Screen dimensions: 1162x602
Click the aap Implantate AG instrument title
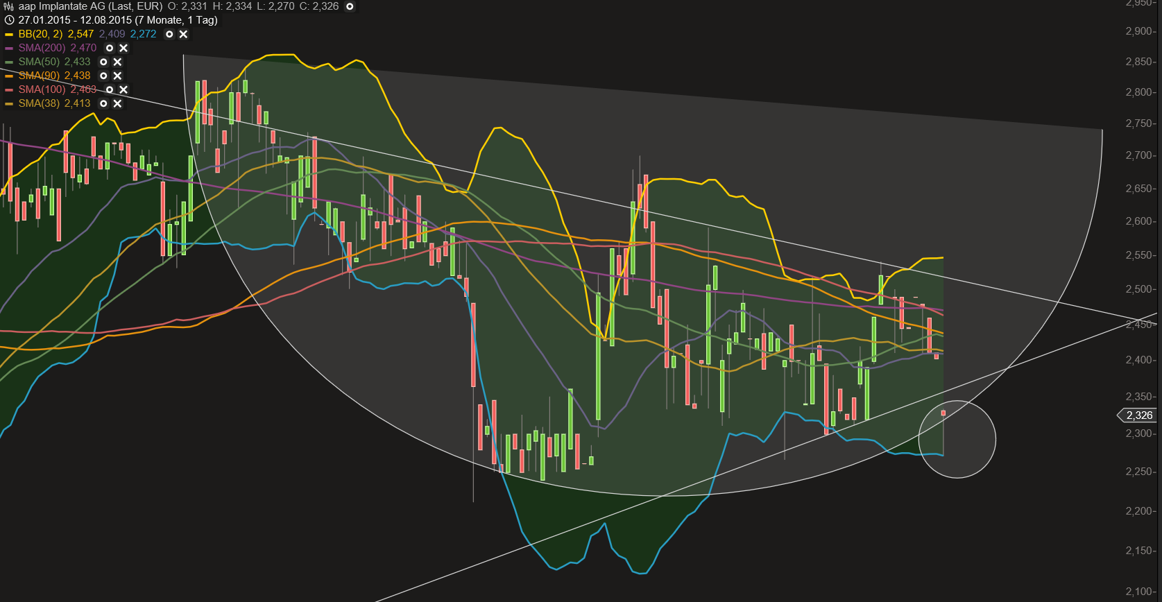tap(90, 6)
